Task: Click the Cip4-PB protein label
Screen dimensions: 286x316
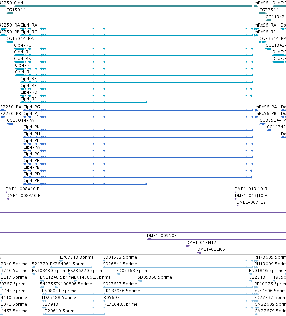Action: (31, 167)
